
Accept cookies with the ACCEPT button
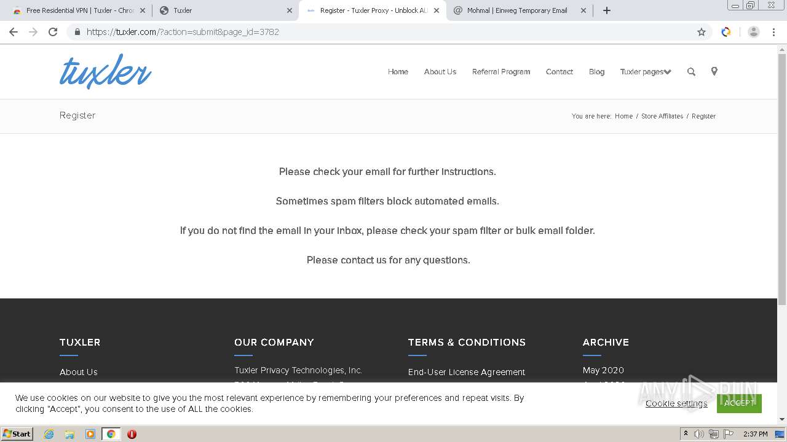[739, 403]
